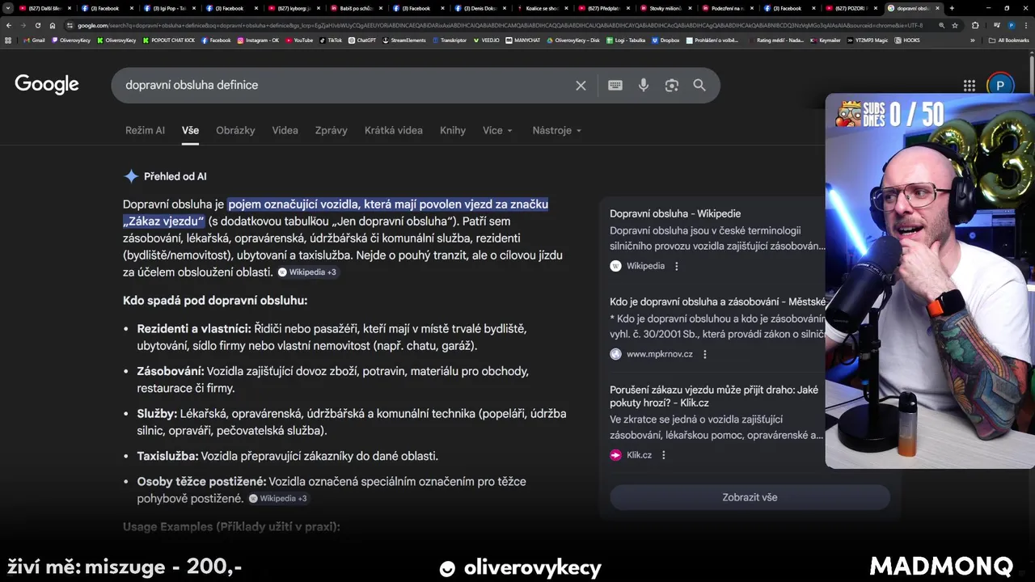The height and width of the screenshot is (582, 1035).
Task: Switch to Krátká videa tab
Action: pos(393,130)
